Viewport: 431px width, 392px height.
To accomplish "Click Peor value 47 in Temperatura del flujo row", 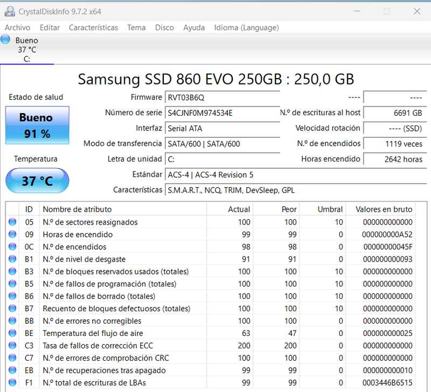I will point(292,333).
